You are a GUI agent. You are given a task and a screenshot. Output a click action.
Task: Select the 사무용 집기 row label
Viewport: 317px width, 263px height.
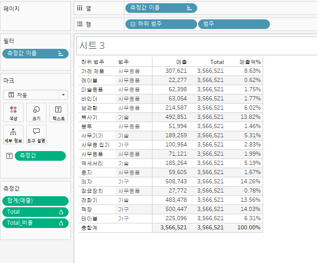pyautogui.click(x=95, y=145)
